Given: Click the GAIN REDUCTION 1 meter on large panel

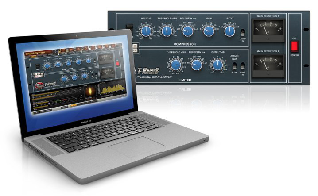Looking at the screenshot, I should pos(268,31).
